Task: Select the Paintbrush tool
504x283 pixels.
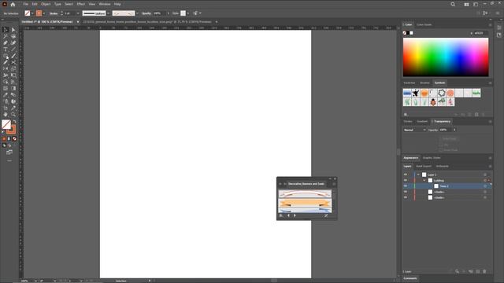Action: pos(13,56)
